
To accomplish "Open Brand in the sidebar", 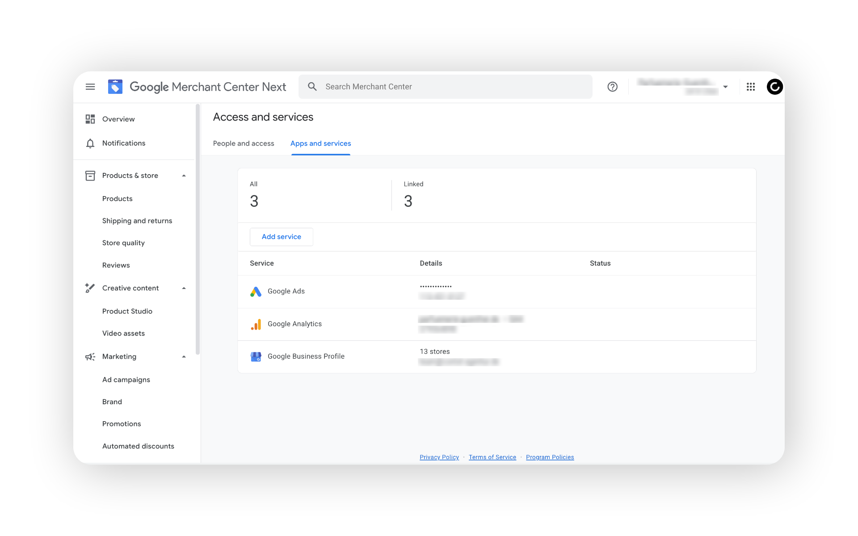I will coord(112,402).
